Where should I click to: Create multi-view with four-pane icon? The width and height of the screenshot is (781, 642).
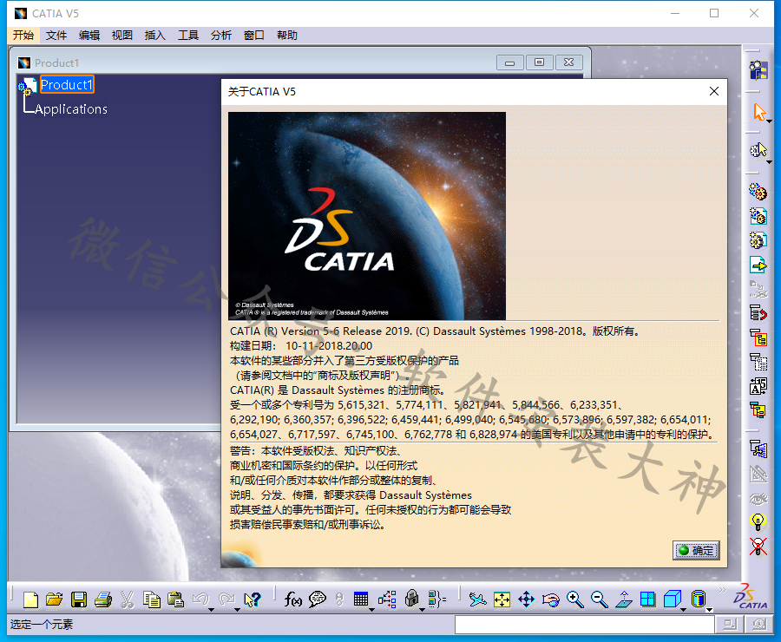pos(647,599)
